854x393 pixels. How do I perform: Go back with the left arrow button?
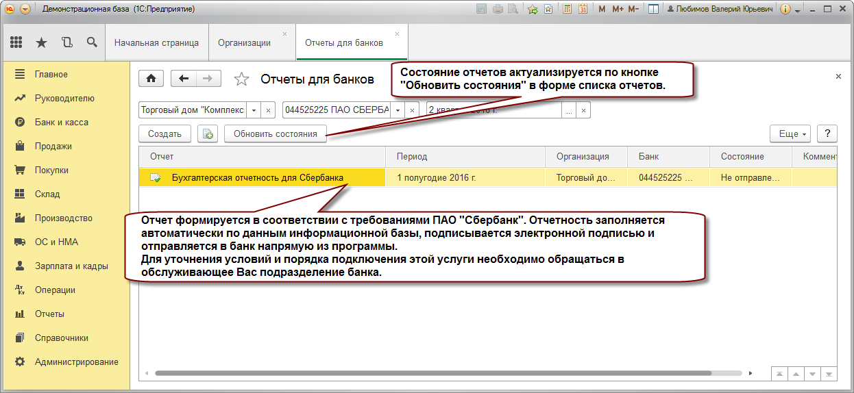(183, 79)
